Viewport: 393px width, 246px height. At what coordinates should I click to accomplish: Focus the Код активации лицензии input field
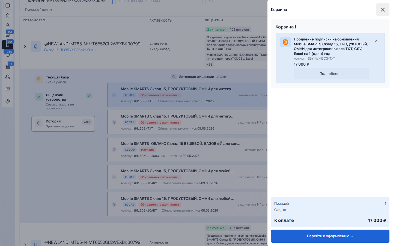point(159,2)
